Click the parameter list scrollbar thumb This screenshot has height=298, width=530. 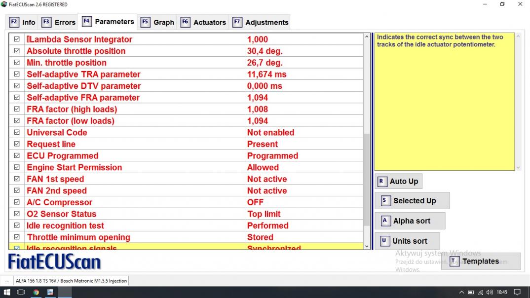367,180
